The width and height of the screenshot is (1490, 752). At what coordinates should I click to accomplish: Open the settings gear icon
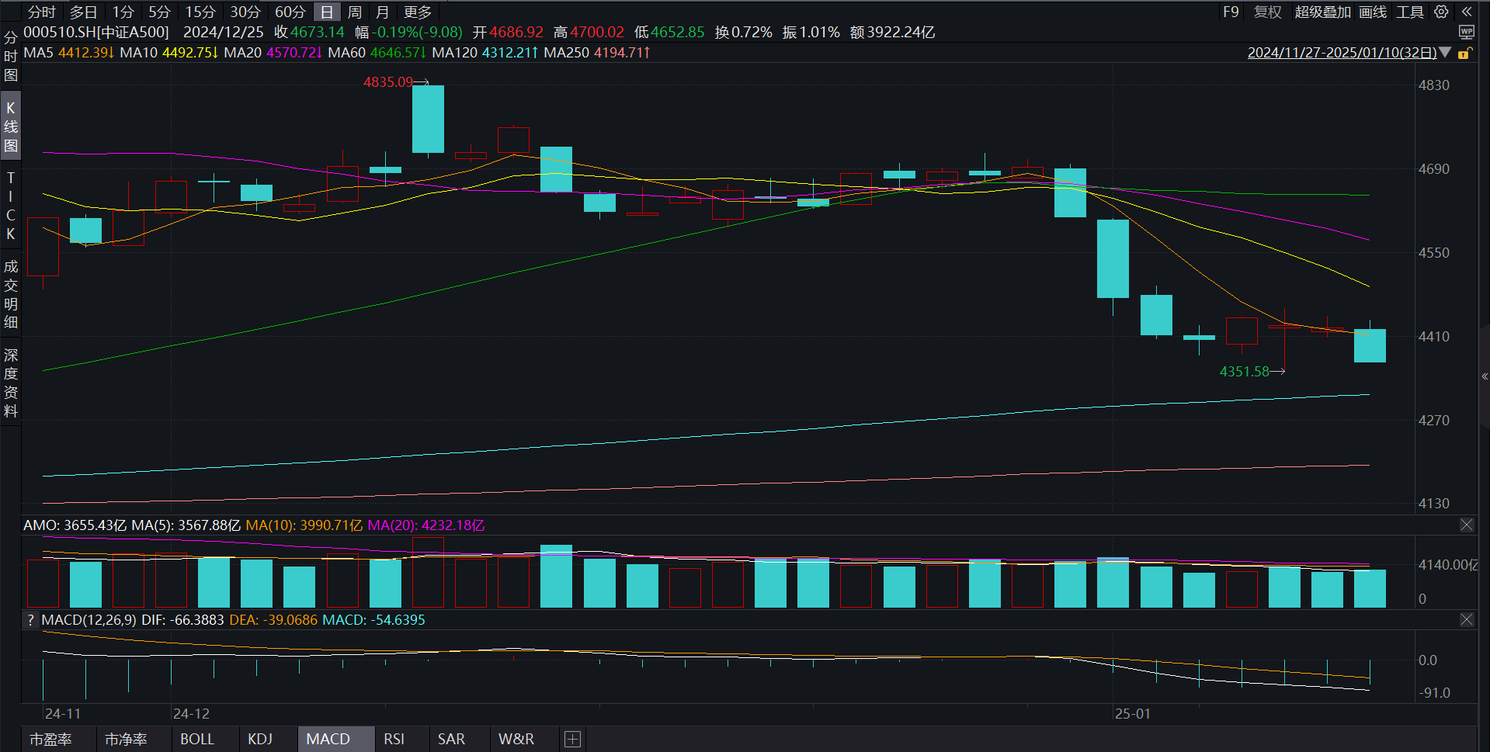(x=1441, y=12)
